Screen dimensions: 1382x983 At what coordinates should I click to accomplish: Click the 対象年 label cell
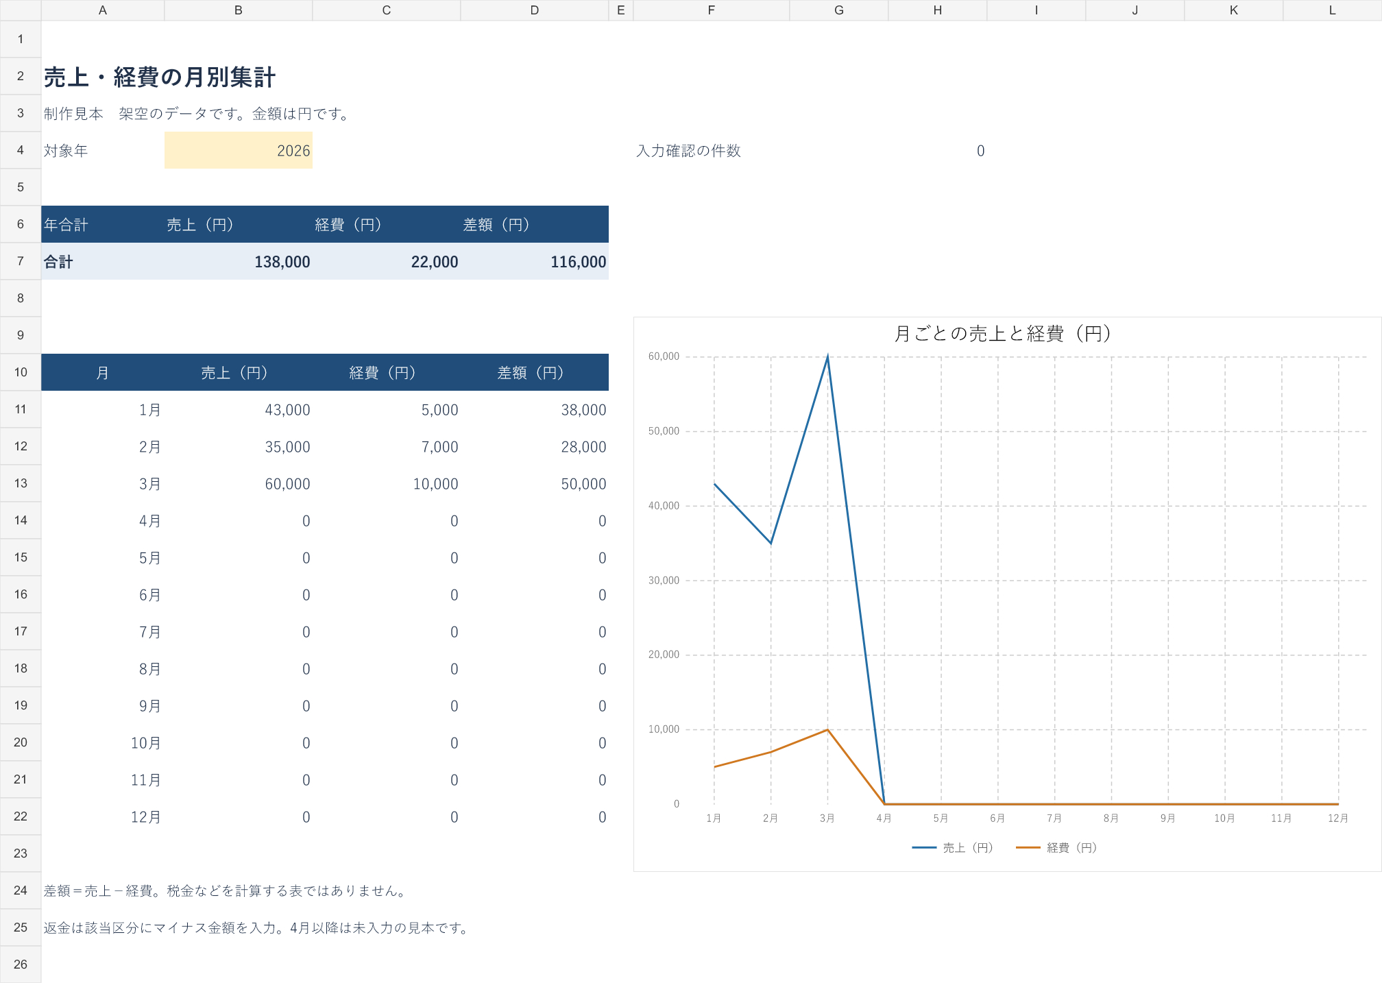tap(103, 150)
